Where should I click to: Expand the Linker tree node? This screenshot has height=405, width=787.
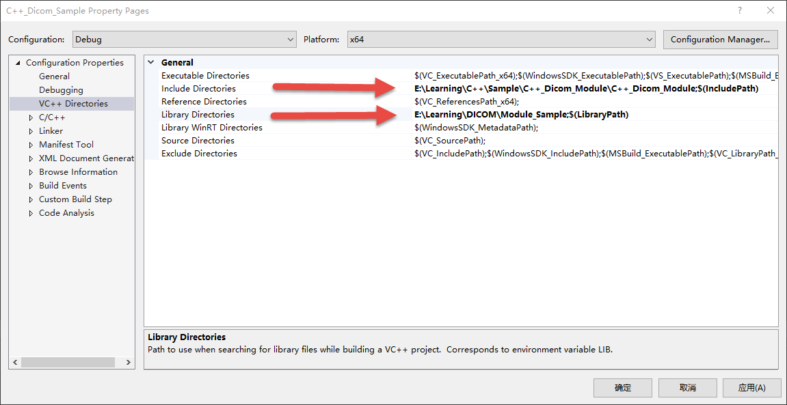[x=30, y=130]
